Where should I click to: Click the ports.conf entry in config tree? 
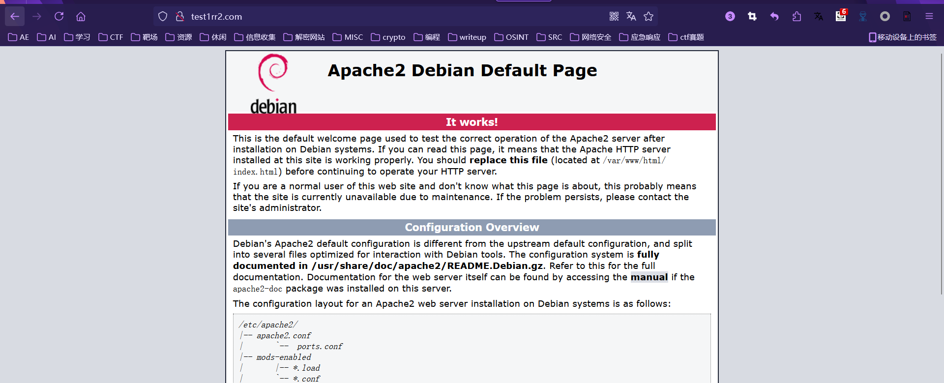pyautogui.click(x=320, y=347)
